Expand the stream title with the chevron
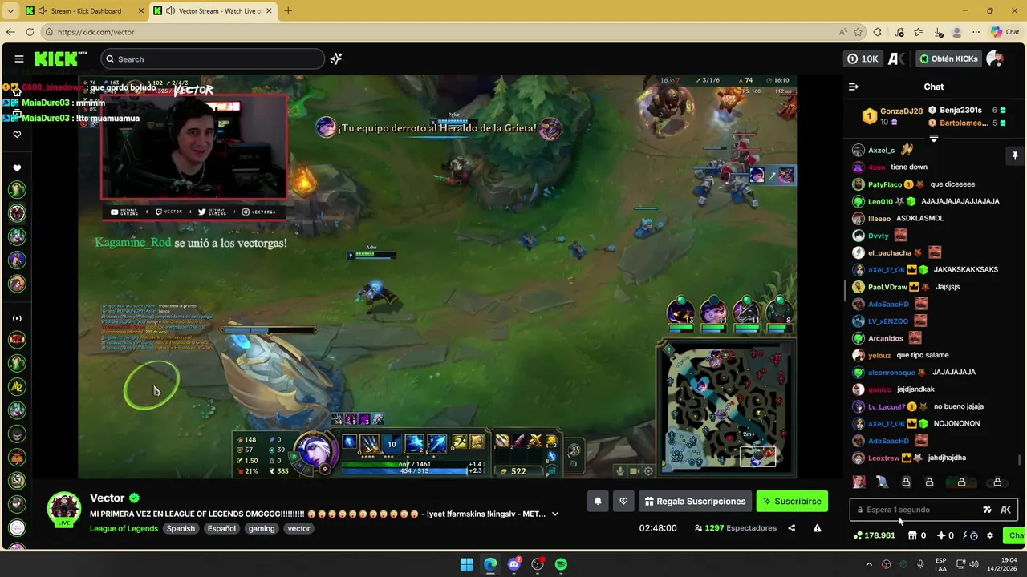1027x577 pixels. 554,514
